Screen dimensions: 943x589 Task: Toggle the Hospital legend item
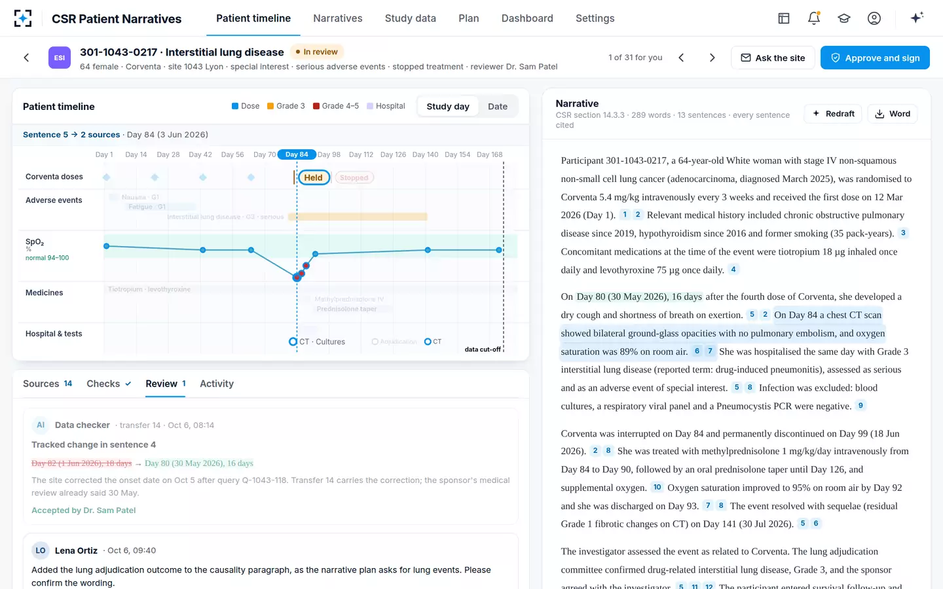tap(386, 106)
